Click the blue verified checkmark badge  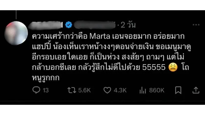tap(69, 25)
